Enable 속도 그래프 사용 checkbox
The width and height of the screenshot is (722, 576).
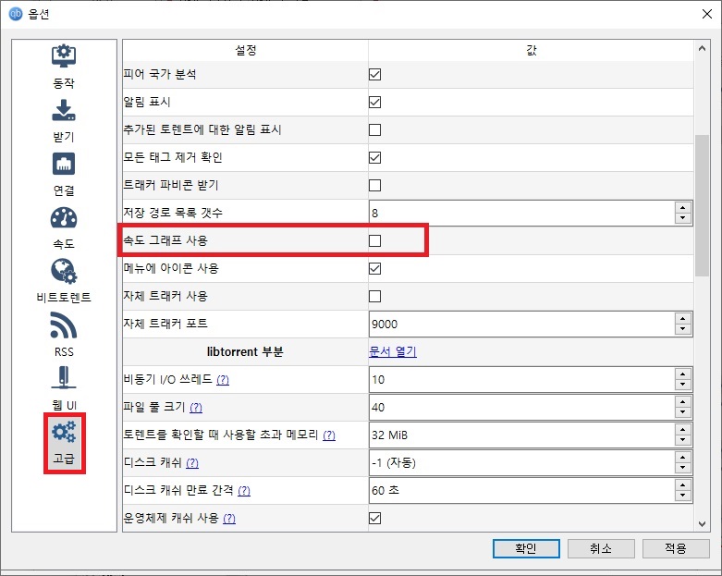click(374, 240)
